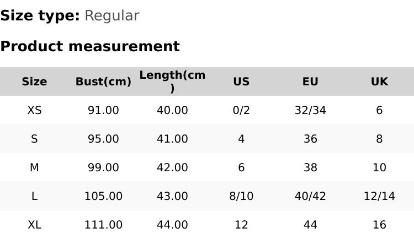Select the 95.00 bust value
This screenshot has width=414, height=239.
(103, 139)
